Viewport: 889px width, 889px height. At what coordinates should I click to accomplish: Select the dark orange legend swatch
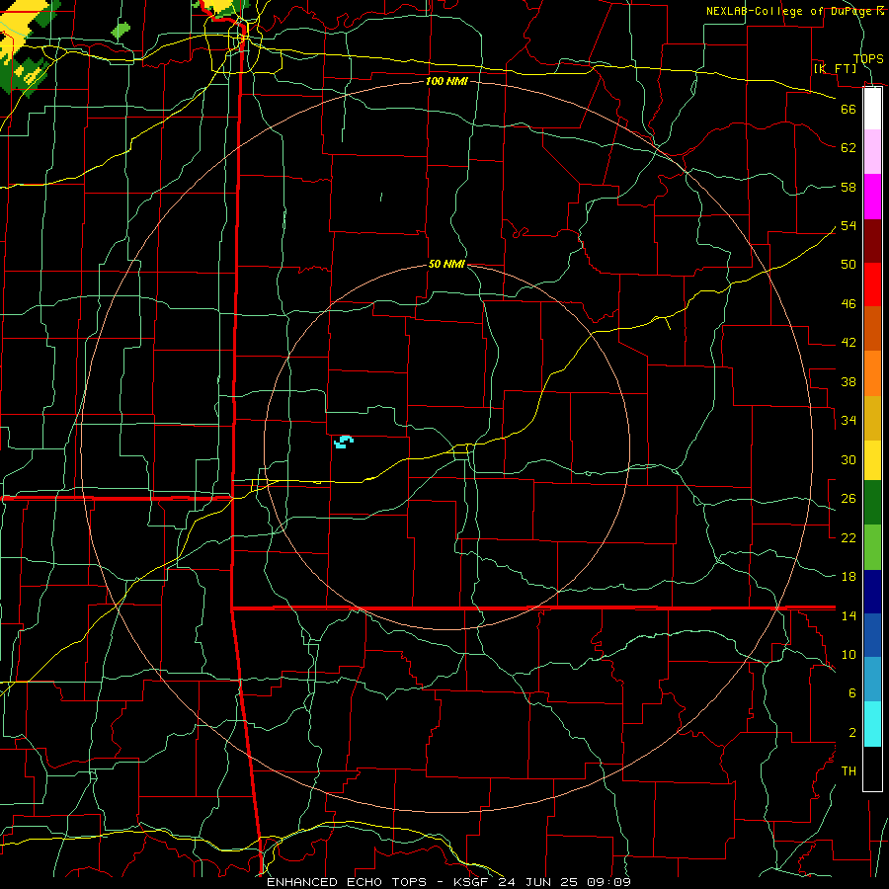tap(872, 329)
